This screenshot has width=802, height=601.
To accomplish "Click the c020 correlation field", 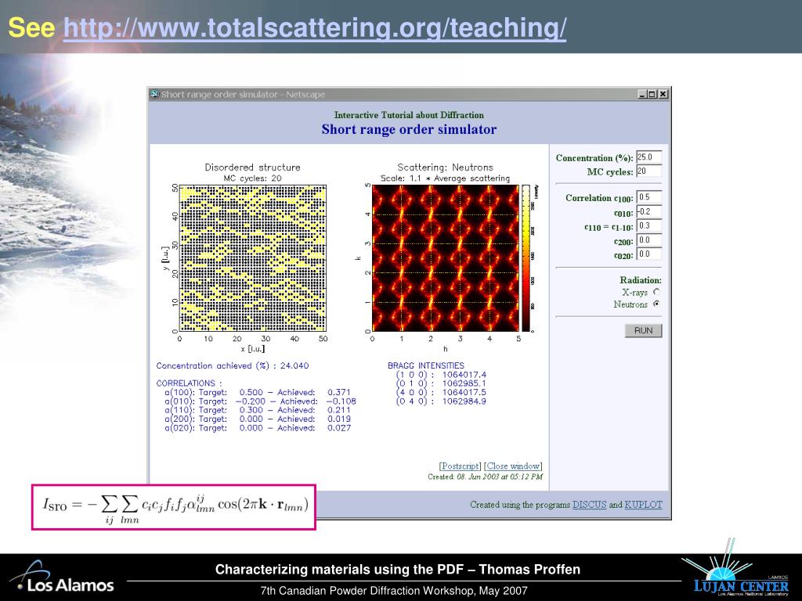I will click(649, 254).
